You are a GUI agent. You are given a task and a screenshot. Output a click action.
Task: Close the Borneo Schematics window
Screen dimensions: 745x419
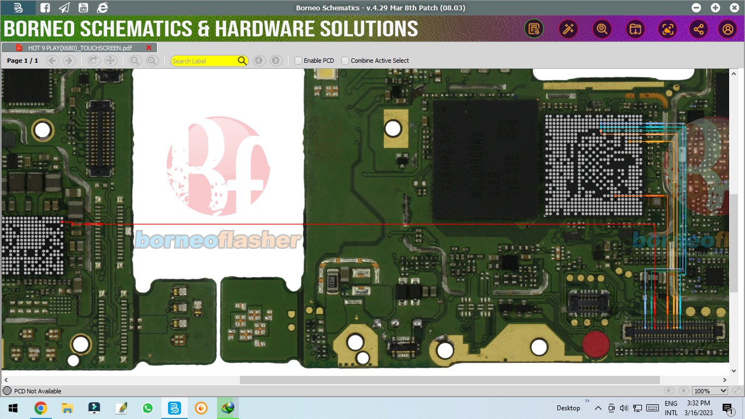coord(734,8)
